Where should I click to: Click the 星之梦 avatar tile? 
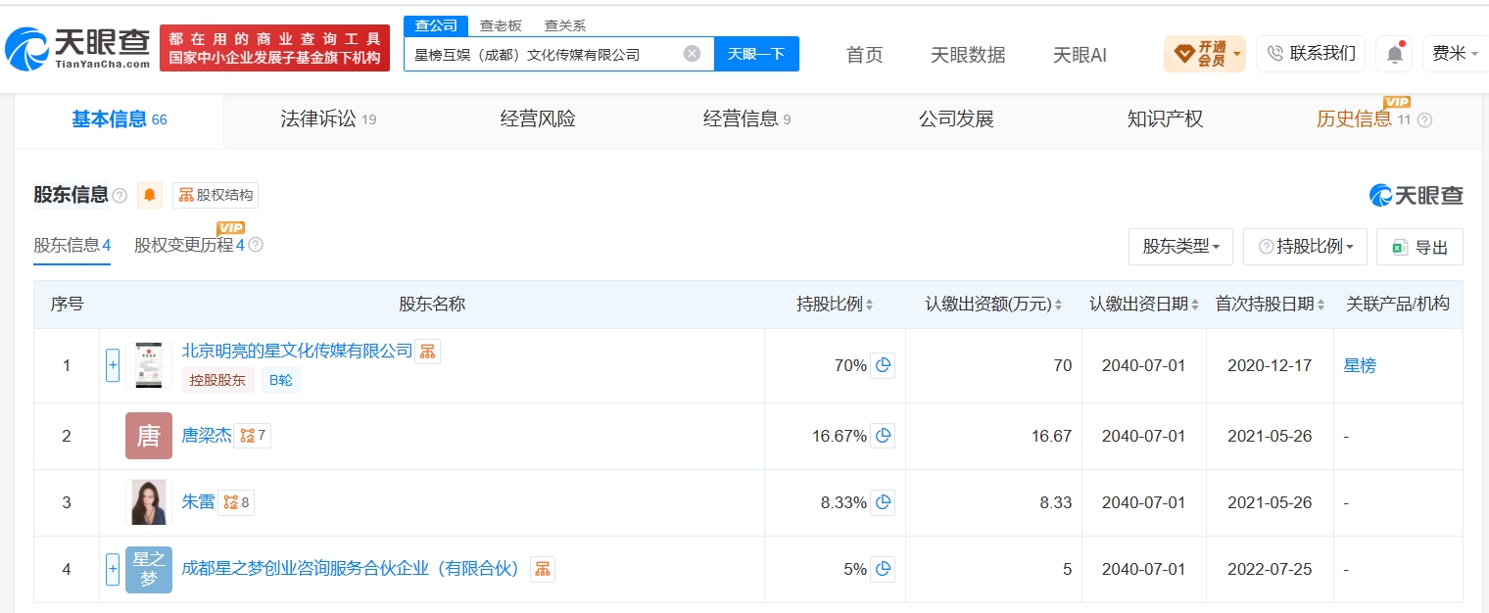point(149,569)
